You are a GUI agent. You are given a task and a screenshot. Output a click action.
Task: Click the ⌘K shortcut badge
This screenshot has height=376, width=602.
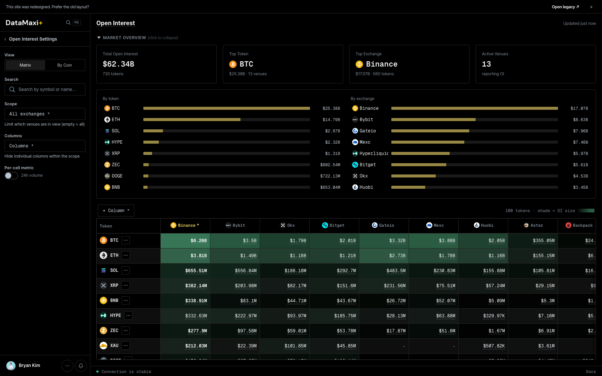[x=77, y=23]
